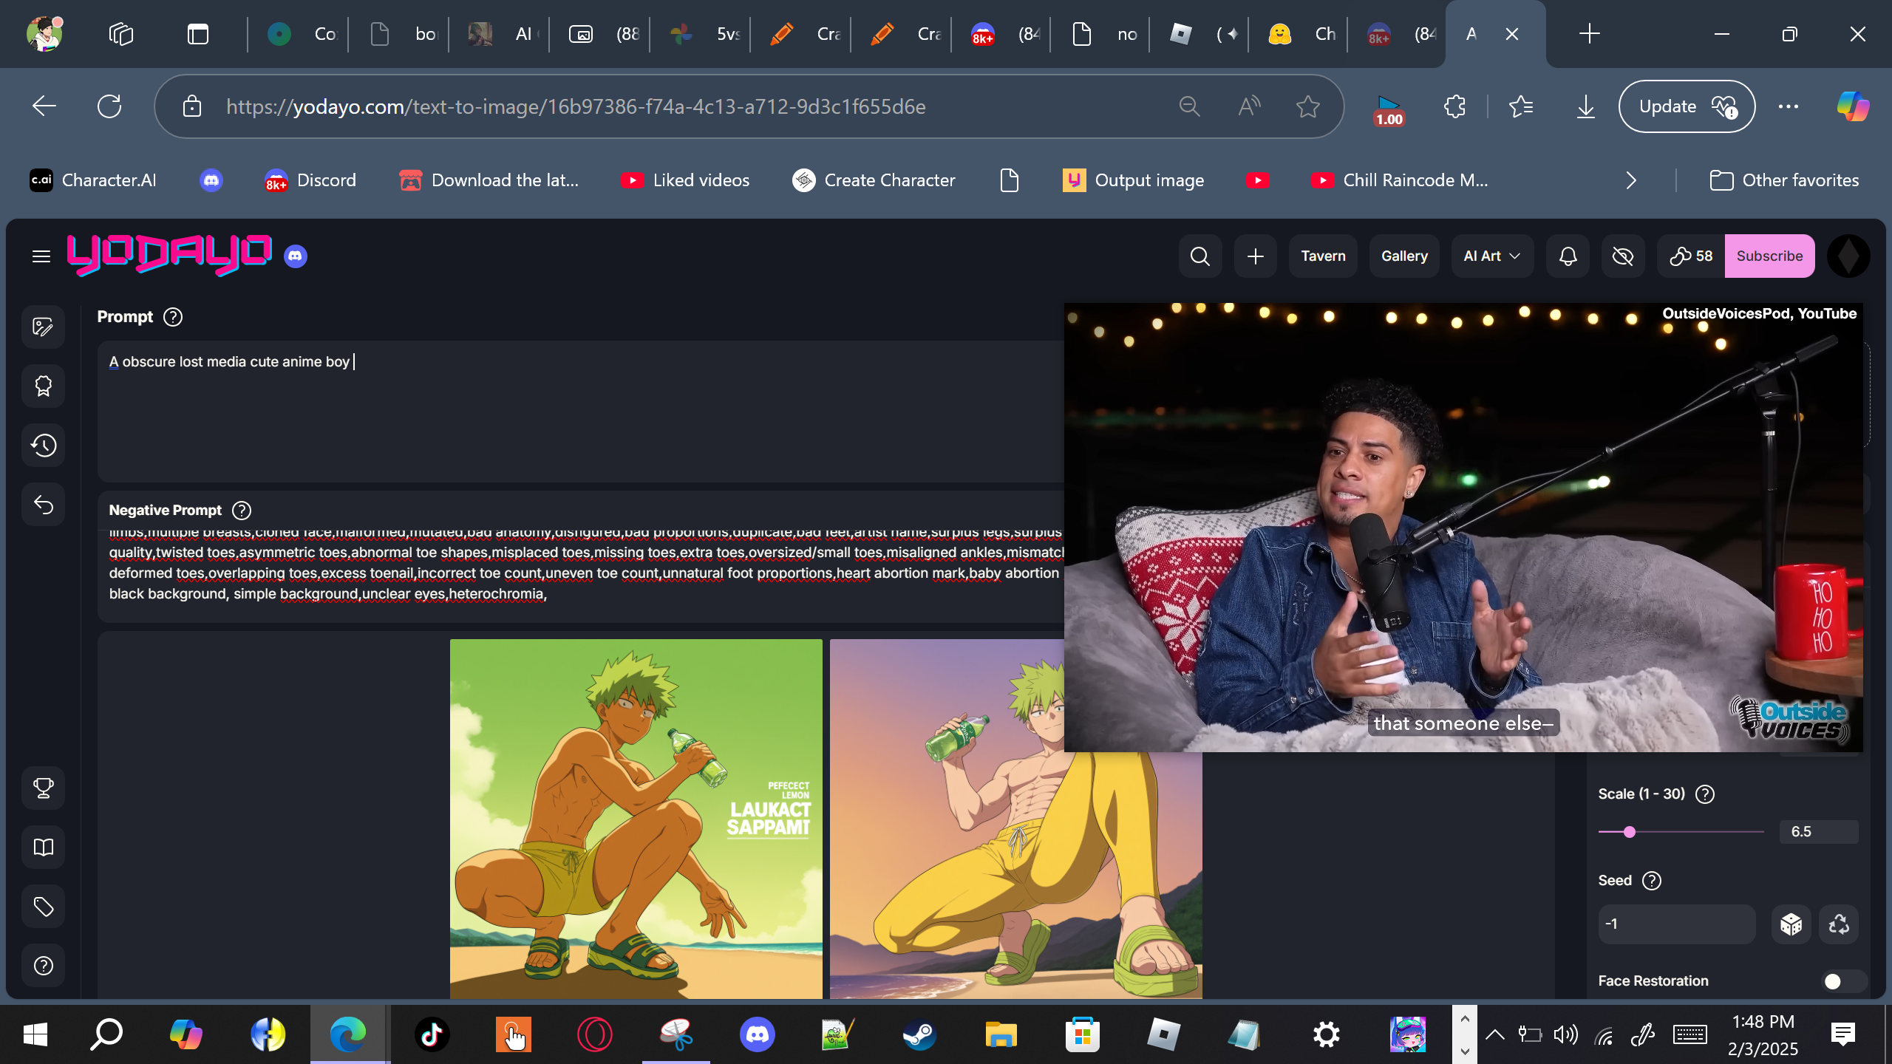The width and height of the screenshot is (1892, 1064).
Task: Open the Favorites list icon
Action: click(x=1521, y=106)
